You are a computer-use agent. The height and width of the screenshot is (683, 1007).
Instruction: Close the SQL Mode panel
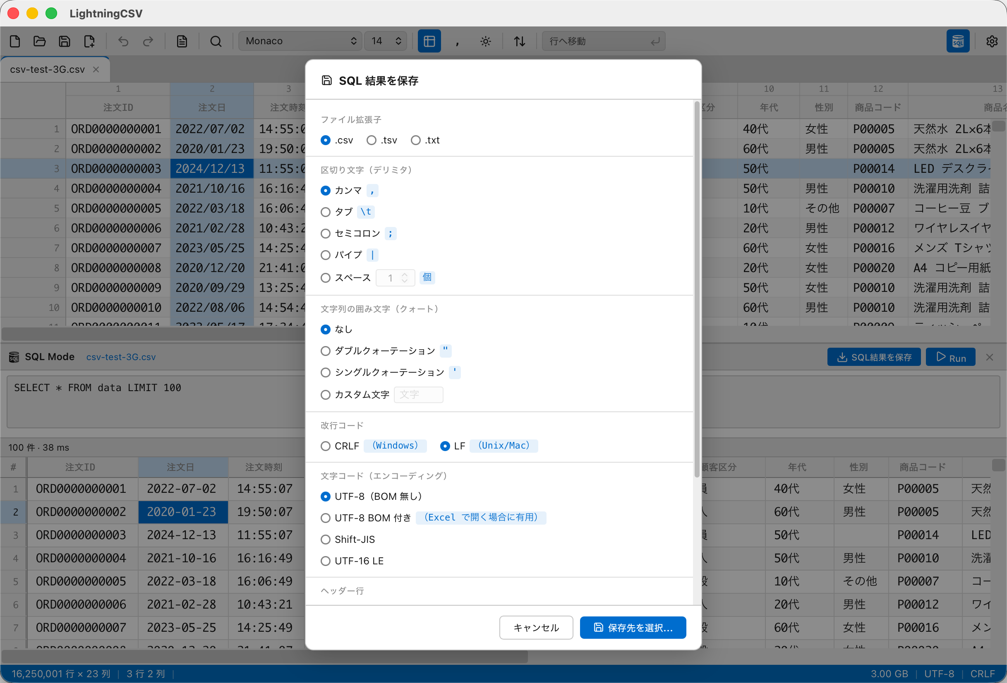coord(989,357)
